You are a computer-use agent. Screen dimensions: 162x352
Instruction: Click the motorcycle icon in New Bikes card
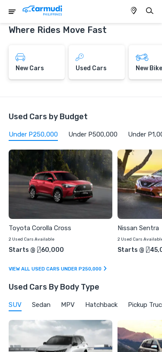point(142,57)
